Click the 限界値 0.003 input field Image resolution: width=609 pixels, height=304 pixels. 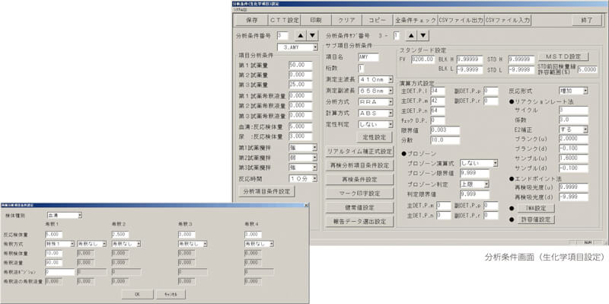click(445, 130)
